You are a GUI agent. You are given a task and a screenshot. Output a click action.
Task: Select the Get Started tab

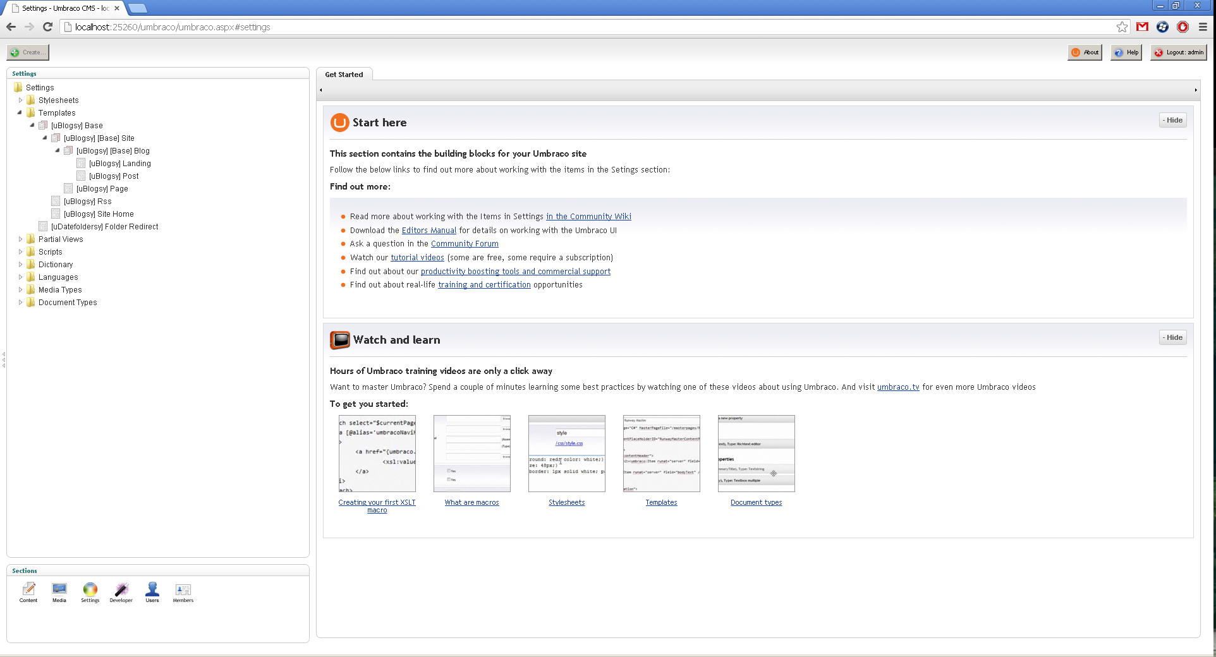point(344,75)
